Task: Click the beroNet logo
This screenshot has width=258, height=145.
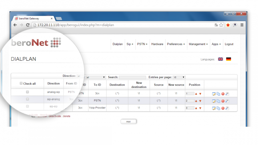Action: pyautogui.click(x=36, y=43)
